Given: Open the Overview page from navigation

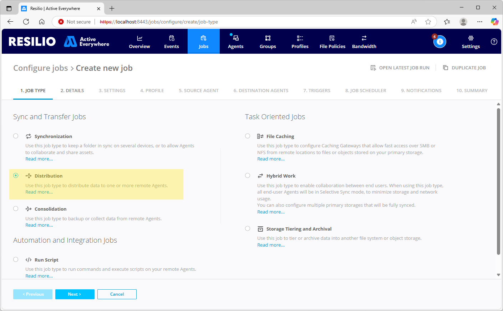Looking at the screenshot, I should point(139,42).
